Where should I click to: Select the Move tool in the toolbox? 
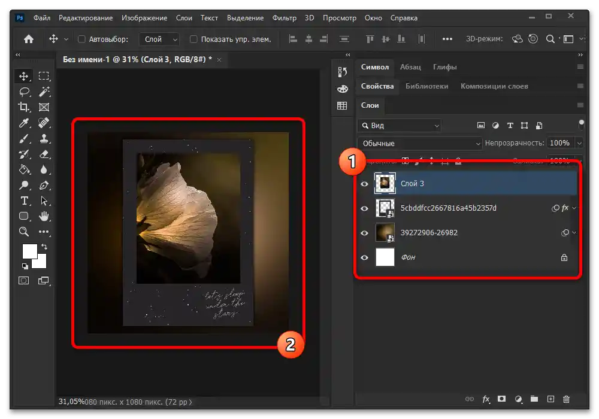(x=24, y=76)
